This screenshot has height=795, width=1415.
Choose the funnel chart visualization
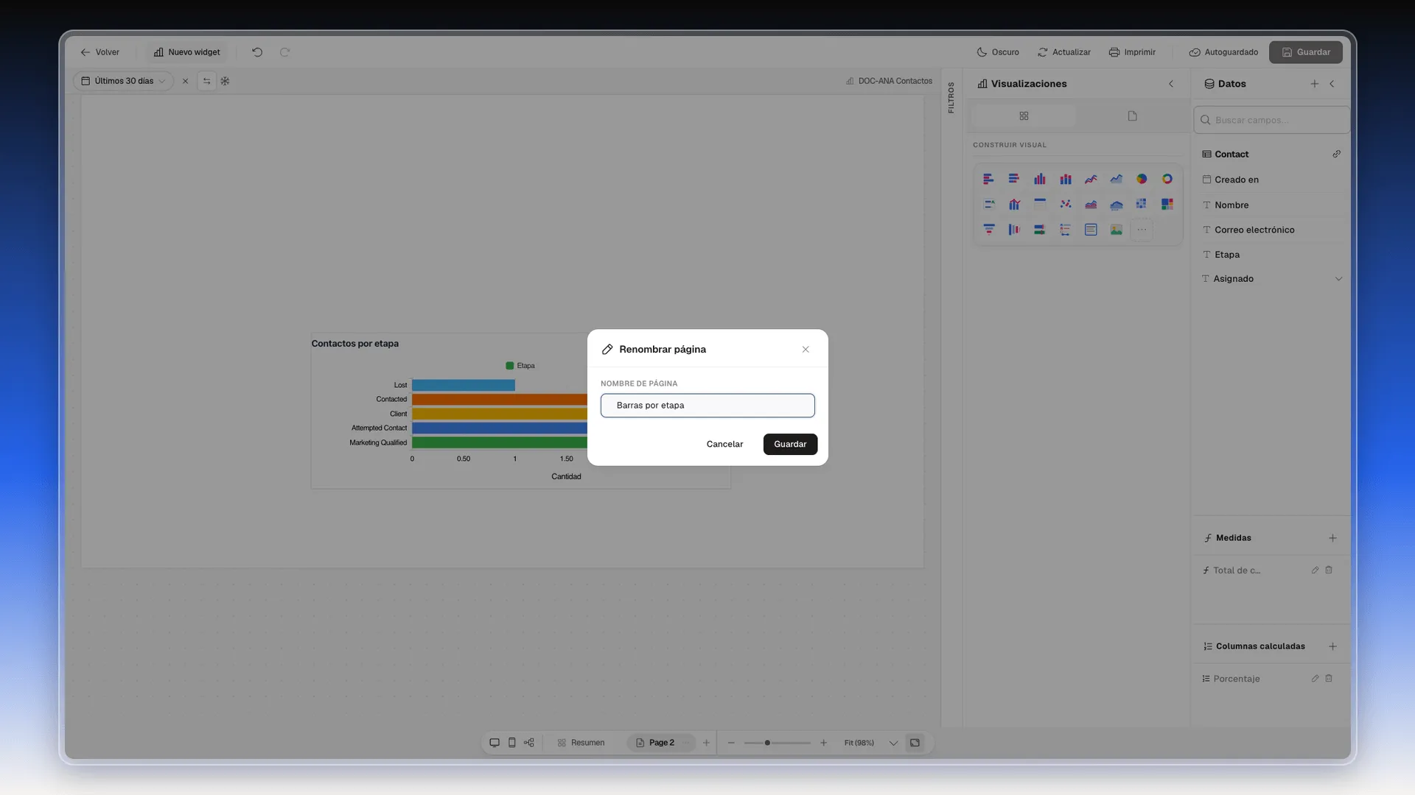click(x=989, y=230)
